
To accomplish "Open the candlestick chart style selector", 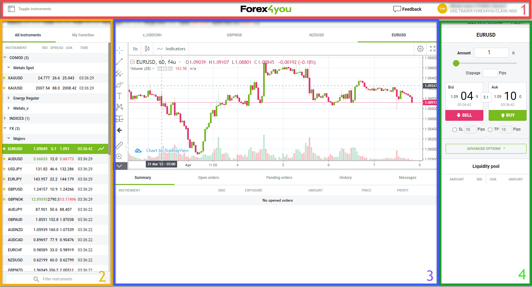I will (147, 49).
